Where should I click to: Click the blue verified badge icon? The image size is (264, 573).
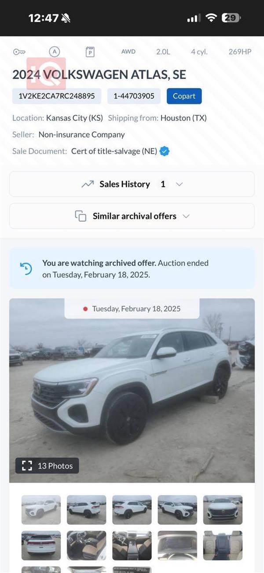tap(165, 151)
